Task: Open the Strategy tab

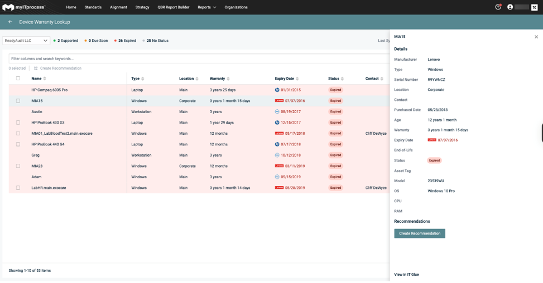Action: point(142,7)
